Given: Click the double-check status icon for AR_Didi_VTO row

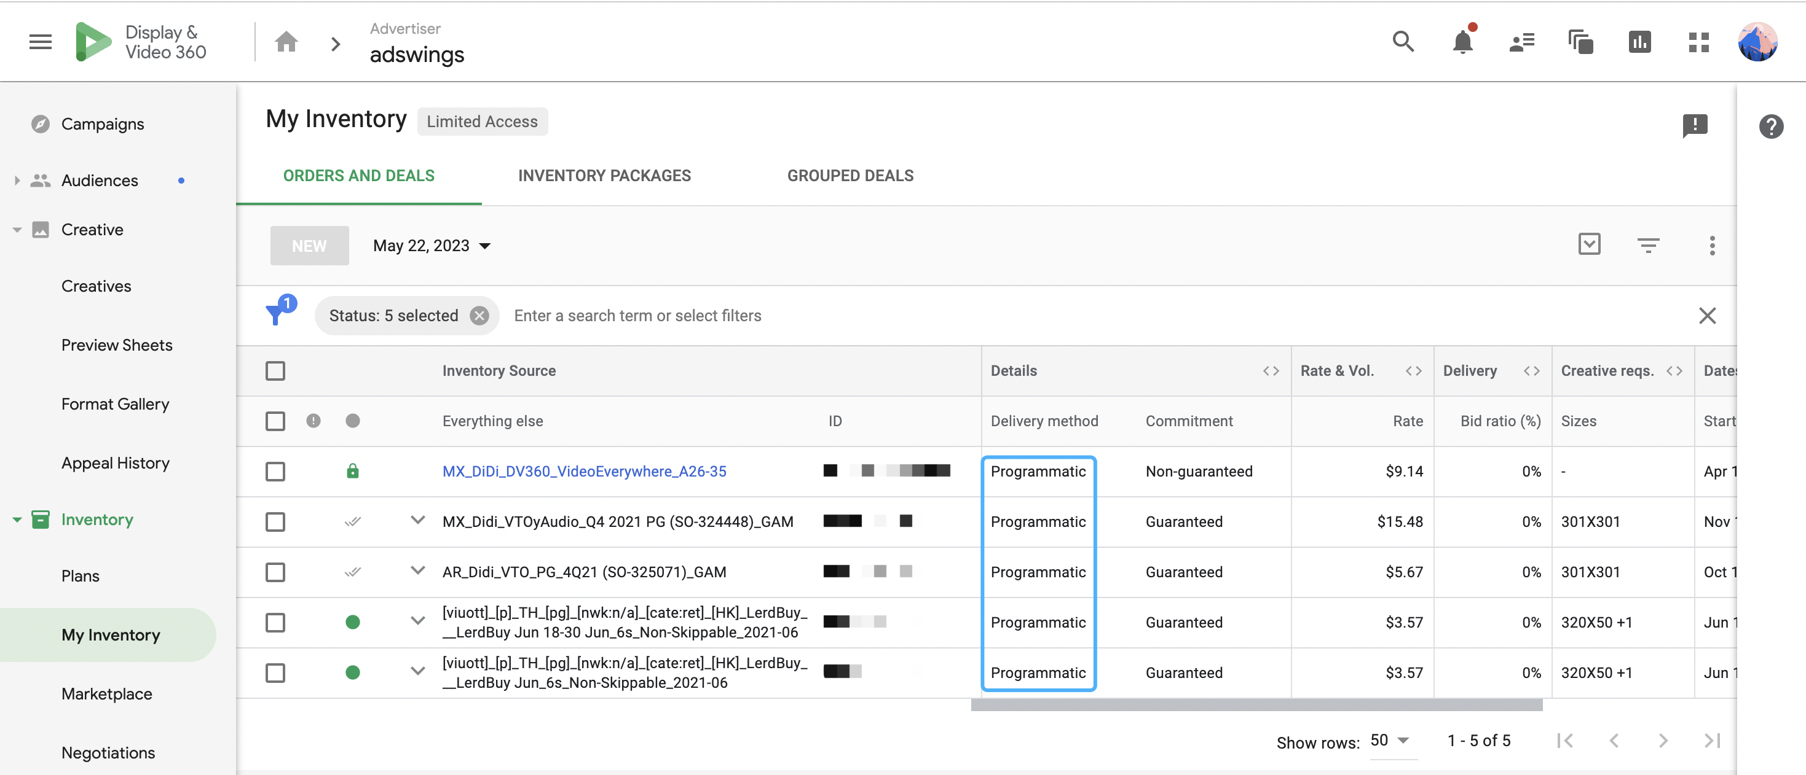Looking at the screenshot, I should click(353, 571).
